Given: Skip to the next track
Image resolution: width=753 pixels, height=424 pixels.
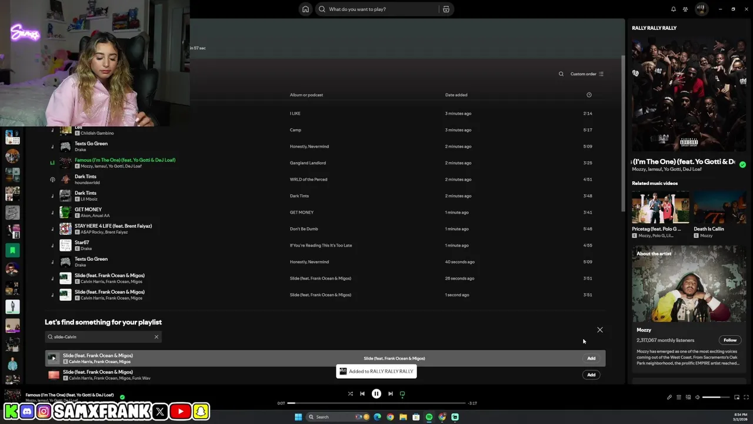Looking at the screenshot, I should click(x=391, y=393).
